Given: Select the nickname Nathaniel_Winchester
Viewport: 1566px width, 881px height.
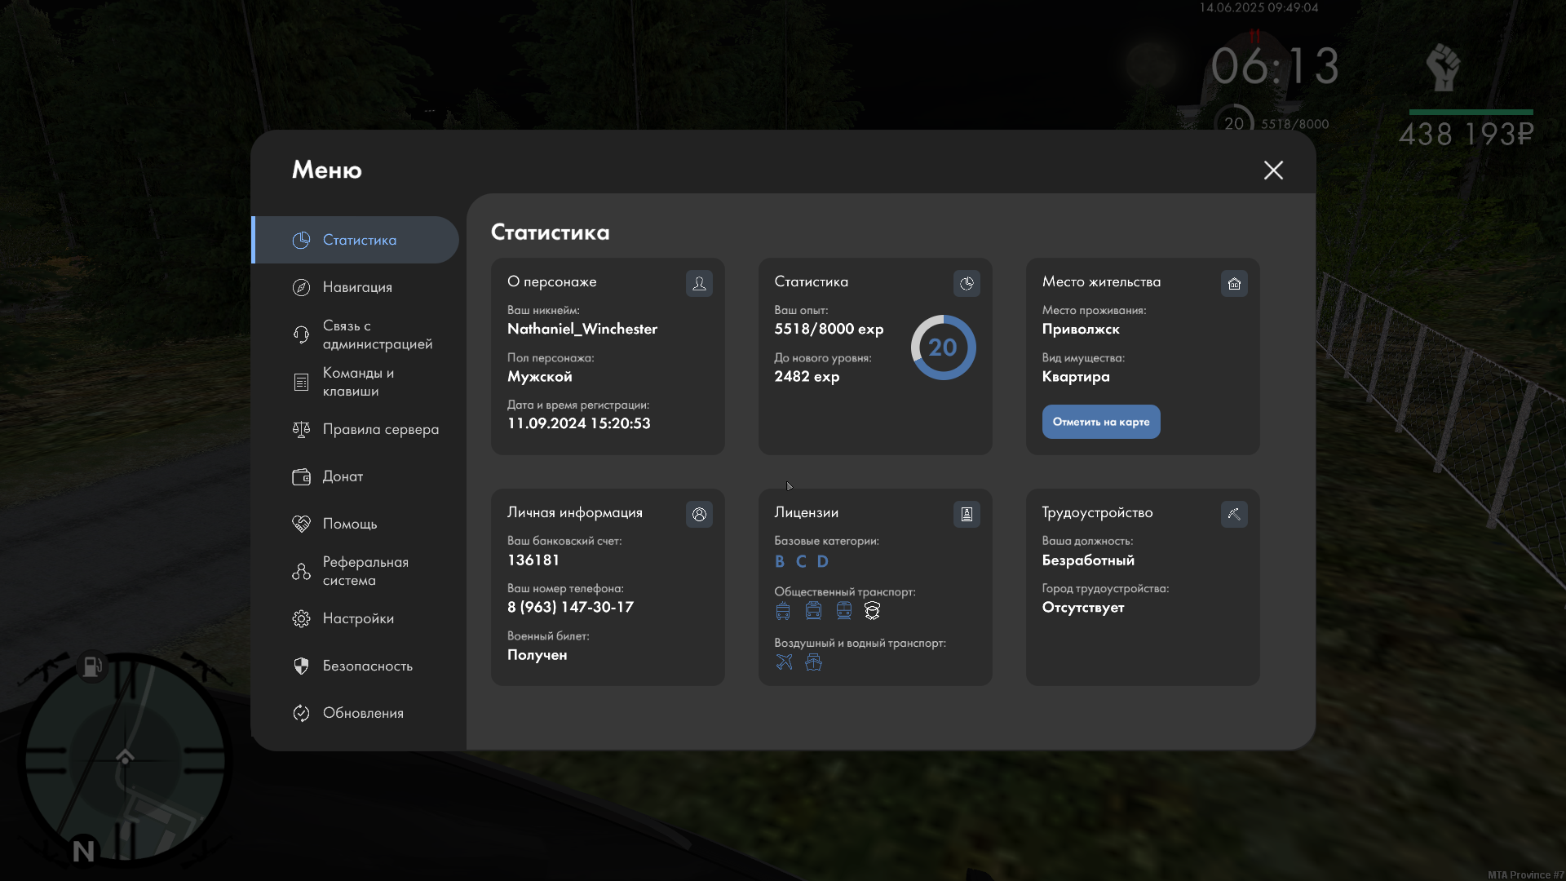Looking at the screenshot, I should tap(582, 329).
